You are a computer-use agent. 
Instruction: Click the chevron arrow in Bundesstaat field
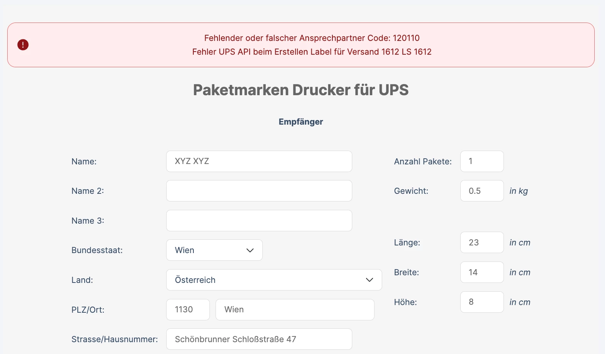click(x=250, y=250)
